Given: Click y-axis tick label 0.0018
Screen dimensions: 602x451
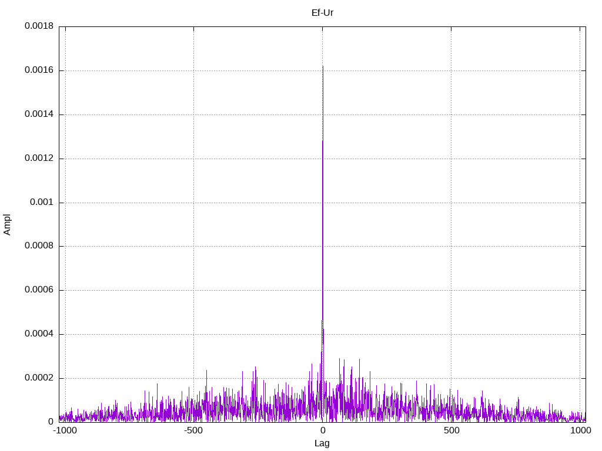Looking at the screenshot, I should [39, 26].
